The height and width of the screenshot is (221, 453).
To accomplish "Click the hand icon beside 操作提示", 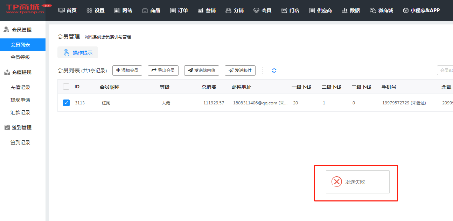I will tap(66, 53).
